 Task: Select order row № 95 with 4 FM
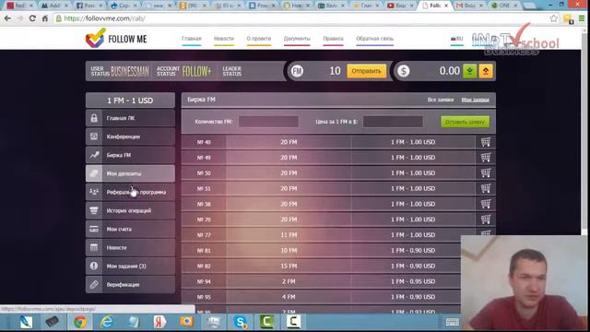(x=321, y=297)
